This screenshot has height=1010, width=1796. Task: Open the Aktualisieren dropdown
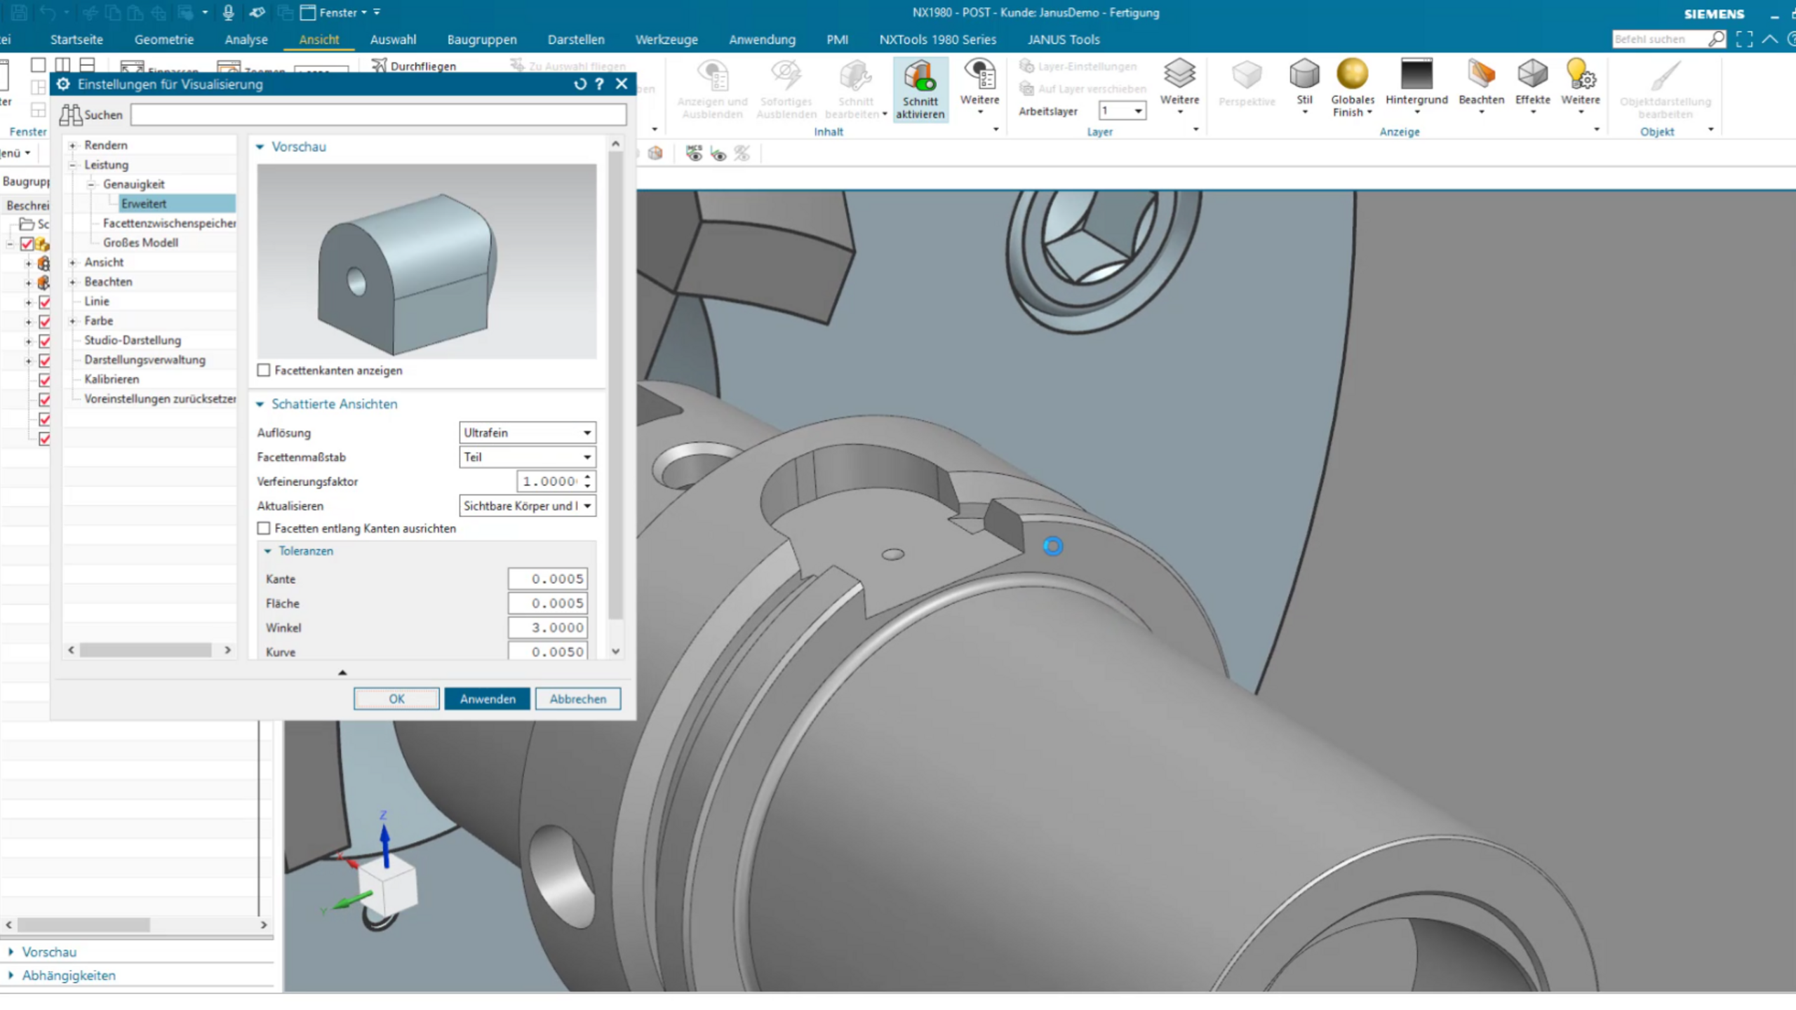(x=528, y=506)
